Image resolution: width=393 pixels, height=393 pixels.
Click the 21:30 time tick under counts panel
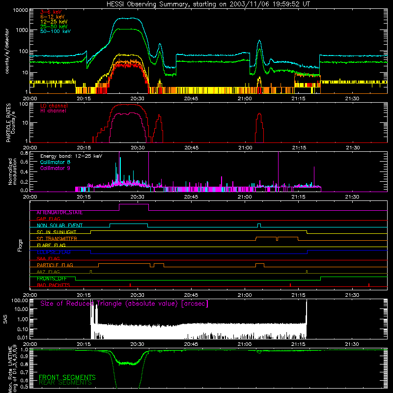click(352, 99)
